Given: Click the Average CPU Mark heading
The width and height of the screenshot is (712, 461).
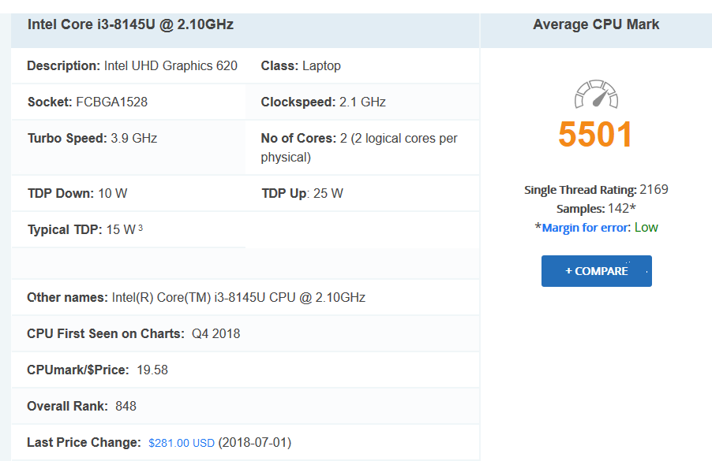Looking at the screenshot, I should pyautogui.click(x=596, y=24).
